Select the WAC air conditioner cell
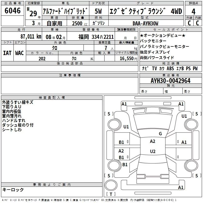 click(x=20, y=53)
